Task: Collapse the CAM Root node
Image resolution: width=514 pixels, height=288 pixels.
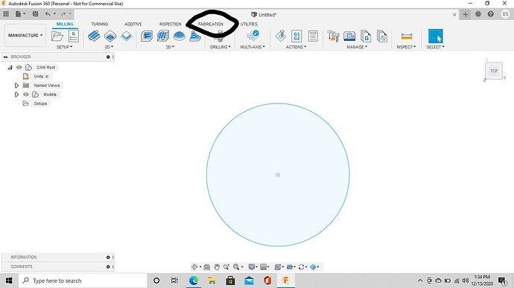Action: pos(10,67)
